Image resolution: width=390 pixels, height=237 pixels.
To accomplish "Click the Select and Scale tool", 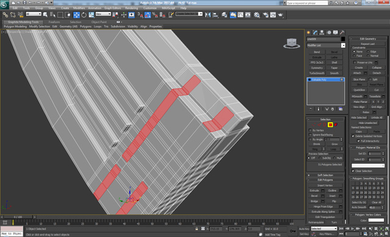I will [92, 15].
